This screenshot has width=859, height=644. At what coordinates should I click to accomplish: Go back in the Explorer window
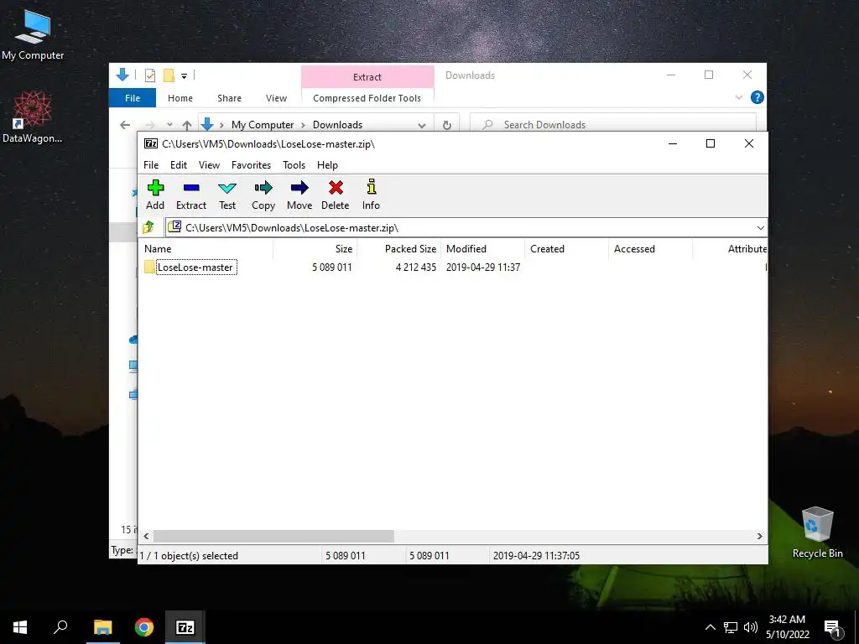[x=125, y=125]
